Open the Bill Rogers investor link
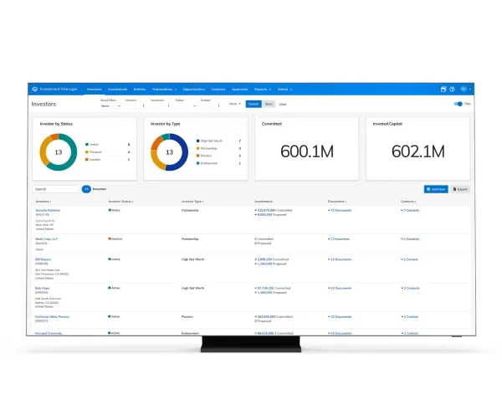This screenshot has width=502, height=415. pyautogui.click(x=43, y=259)
